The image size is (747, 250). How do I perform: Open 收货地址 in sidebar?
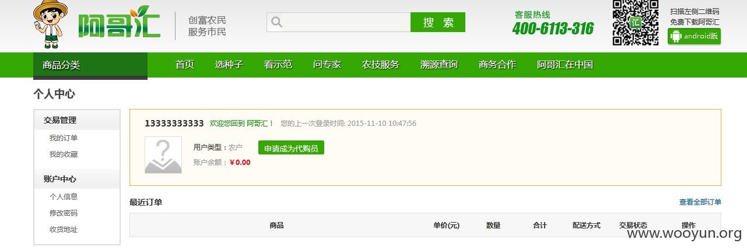[64, 230]
